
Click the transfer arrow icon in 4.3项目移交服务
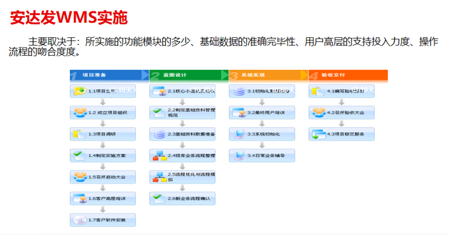click(x=319, y=134)
